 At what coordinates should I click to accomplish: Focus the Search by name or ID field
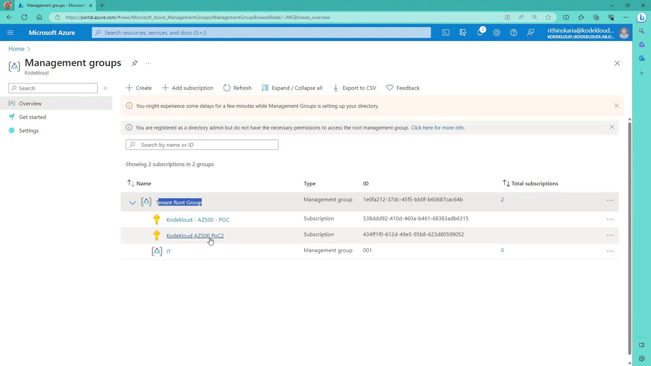(207, 145)
